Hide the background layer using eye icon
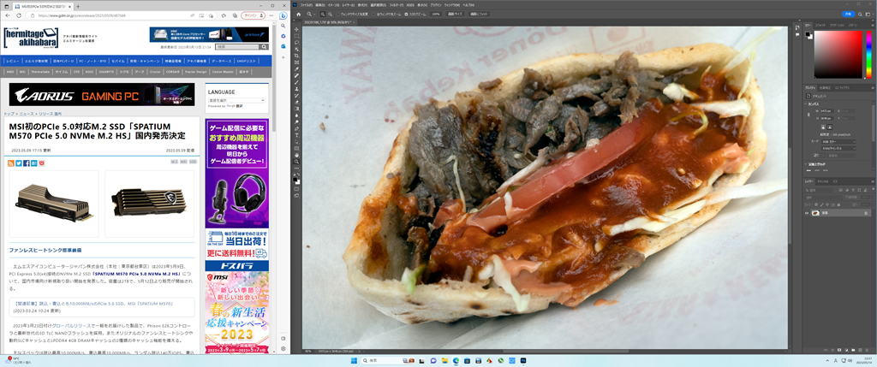877x367 pixels. point(807,213)
